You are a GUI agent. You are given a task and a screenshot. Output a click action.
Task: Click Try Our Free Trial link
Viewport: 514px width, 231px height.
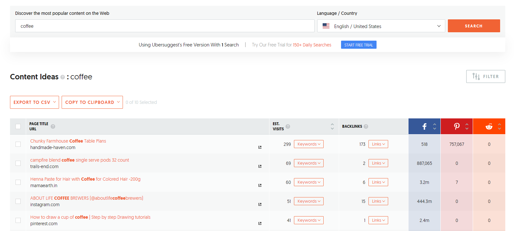(292, 45)
